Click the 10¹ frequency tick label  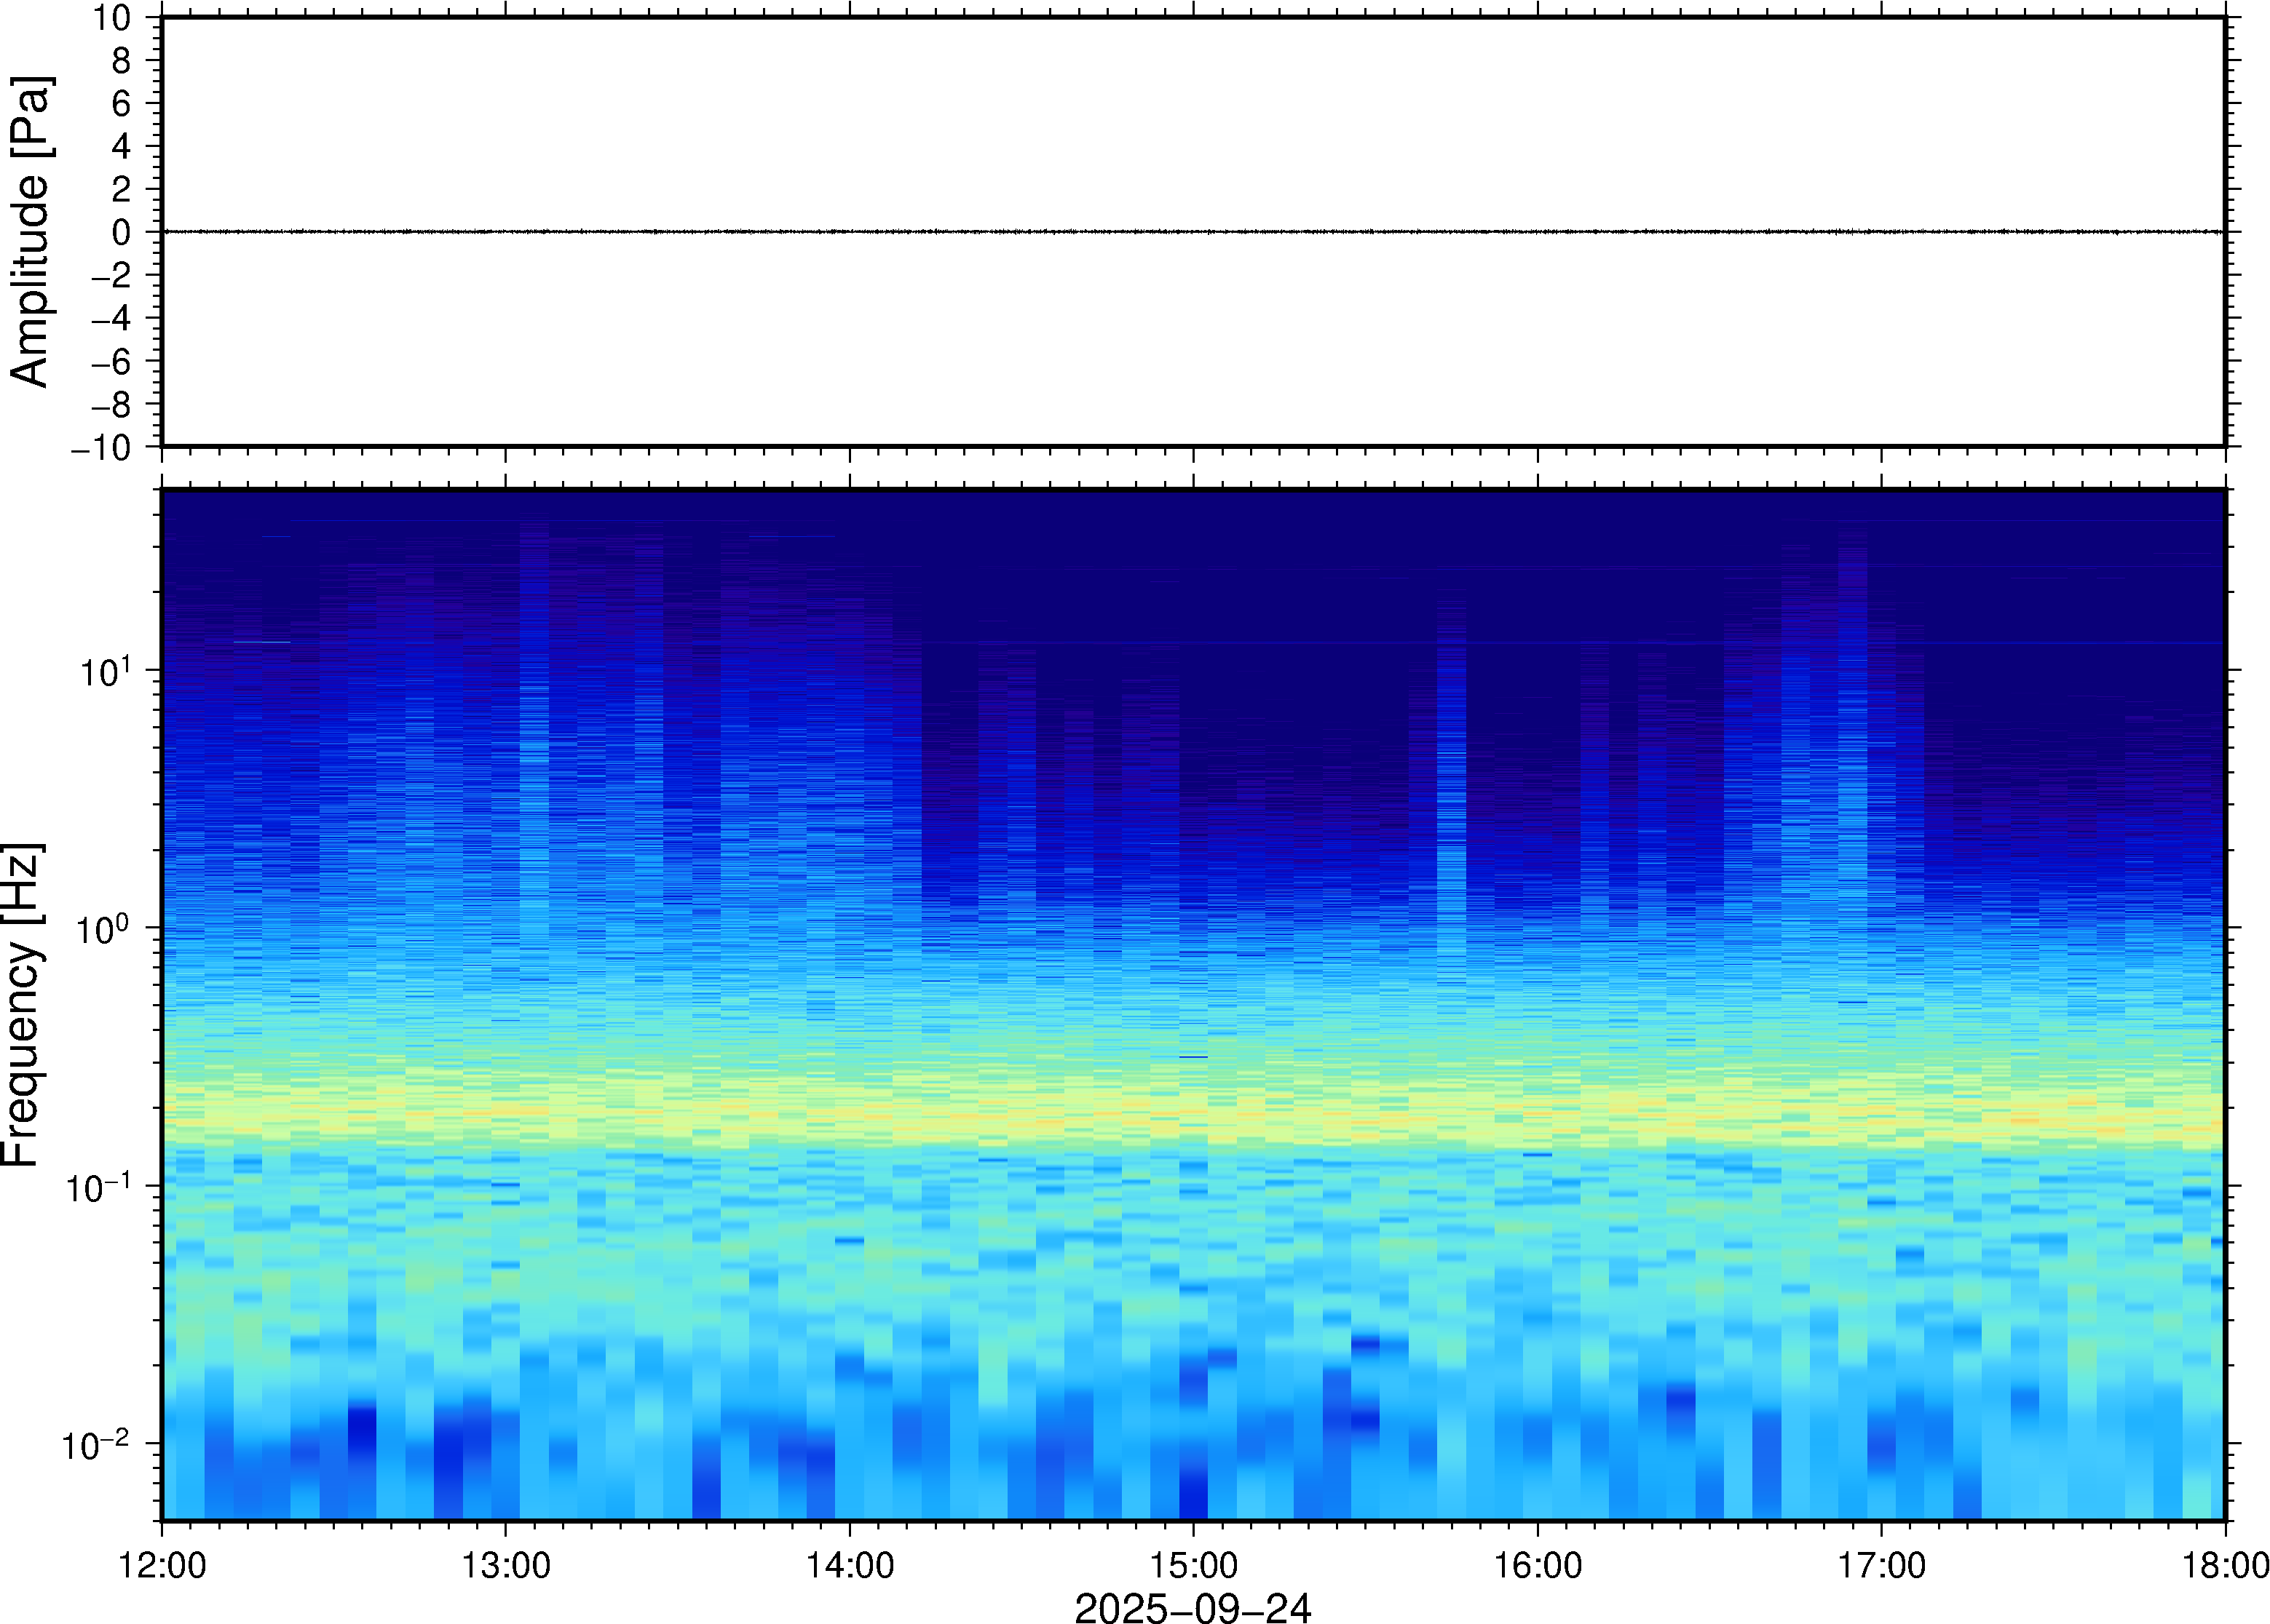104,671
